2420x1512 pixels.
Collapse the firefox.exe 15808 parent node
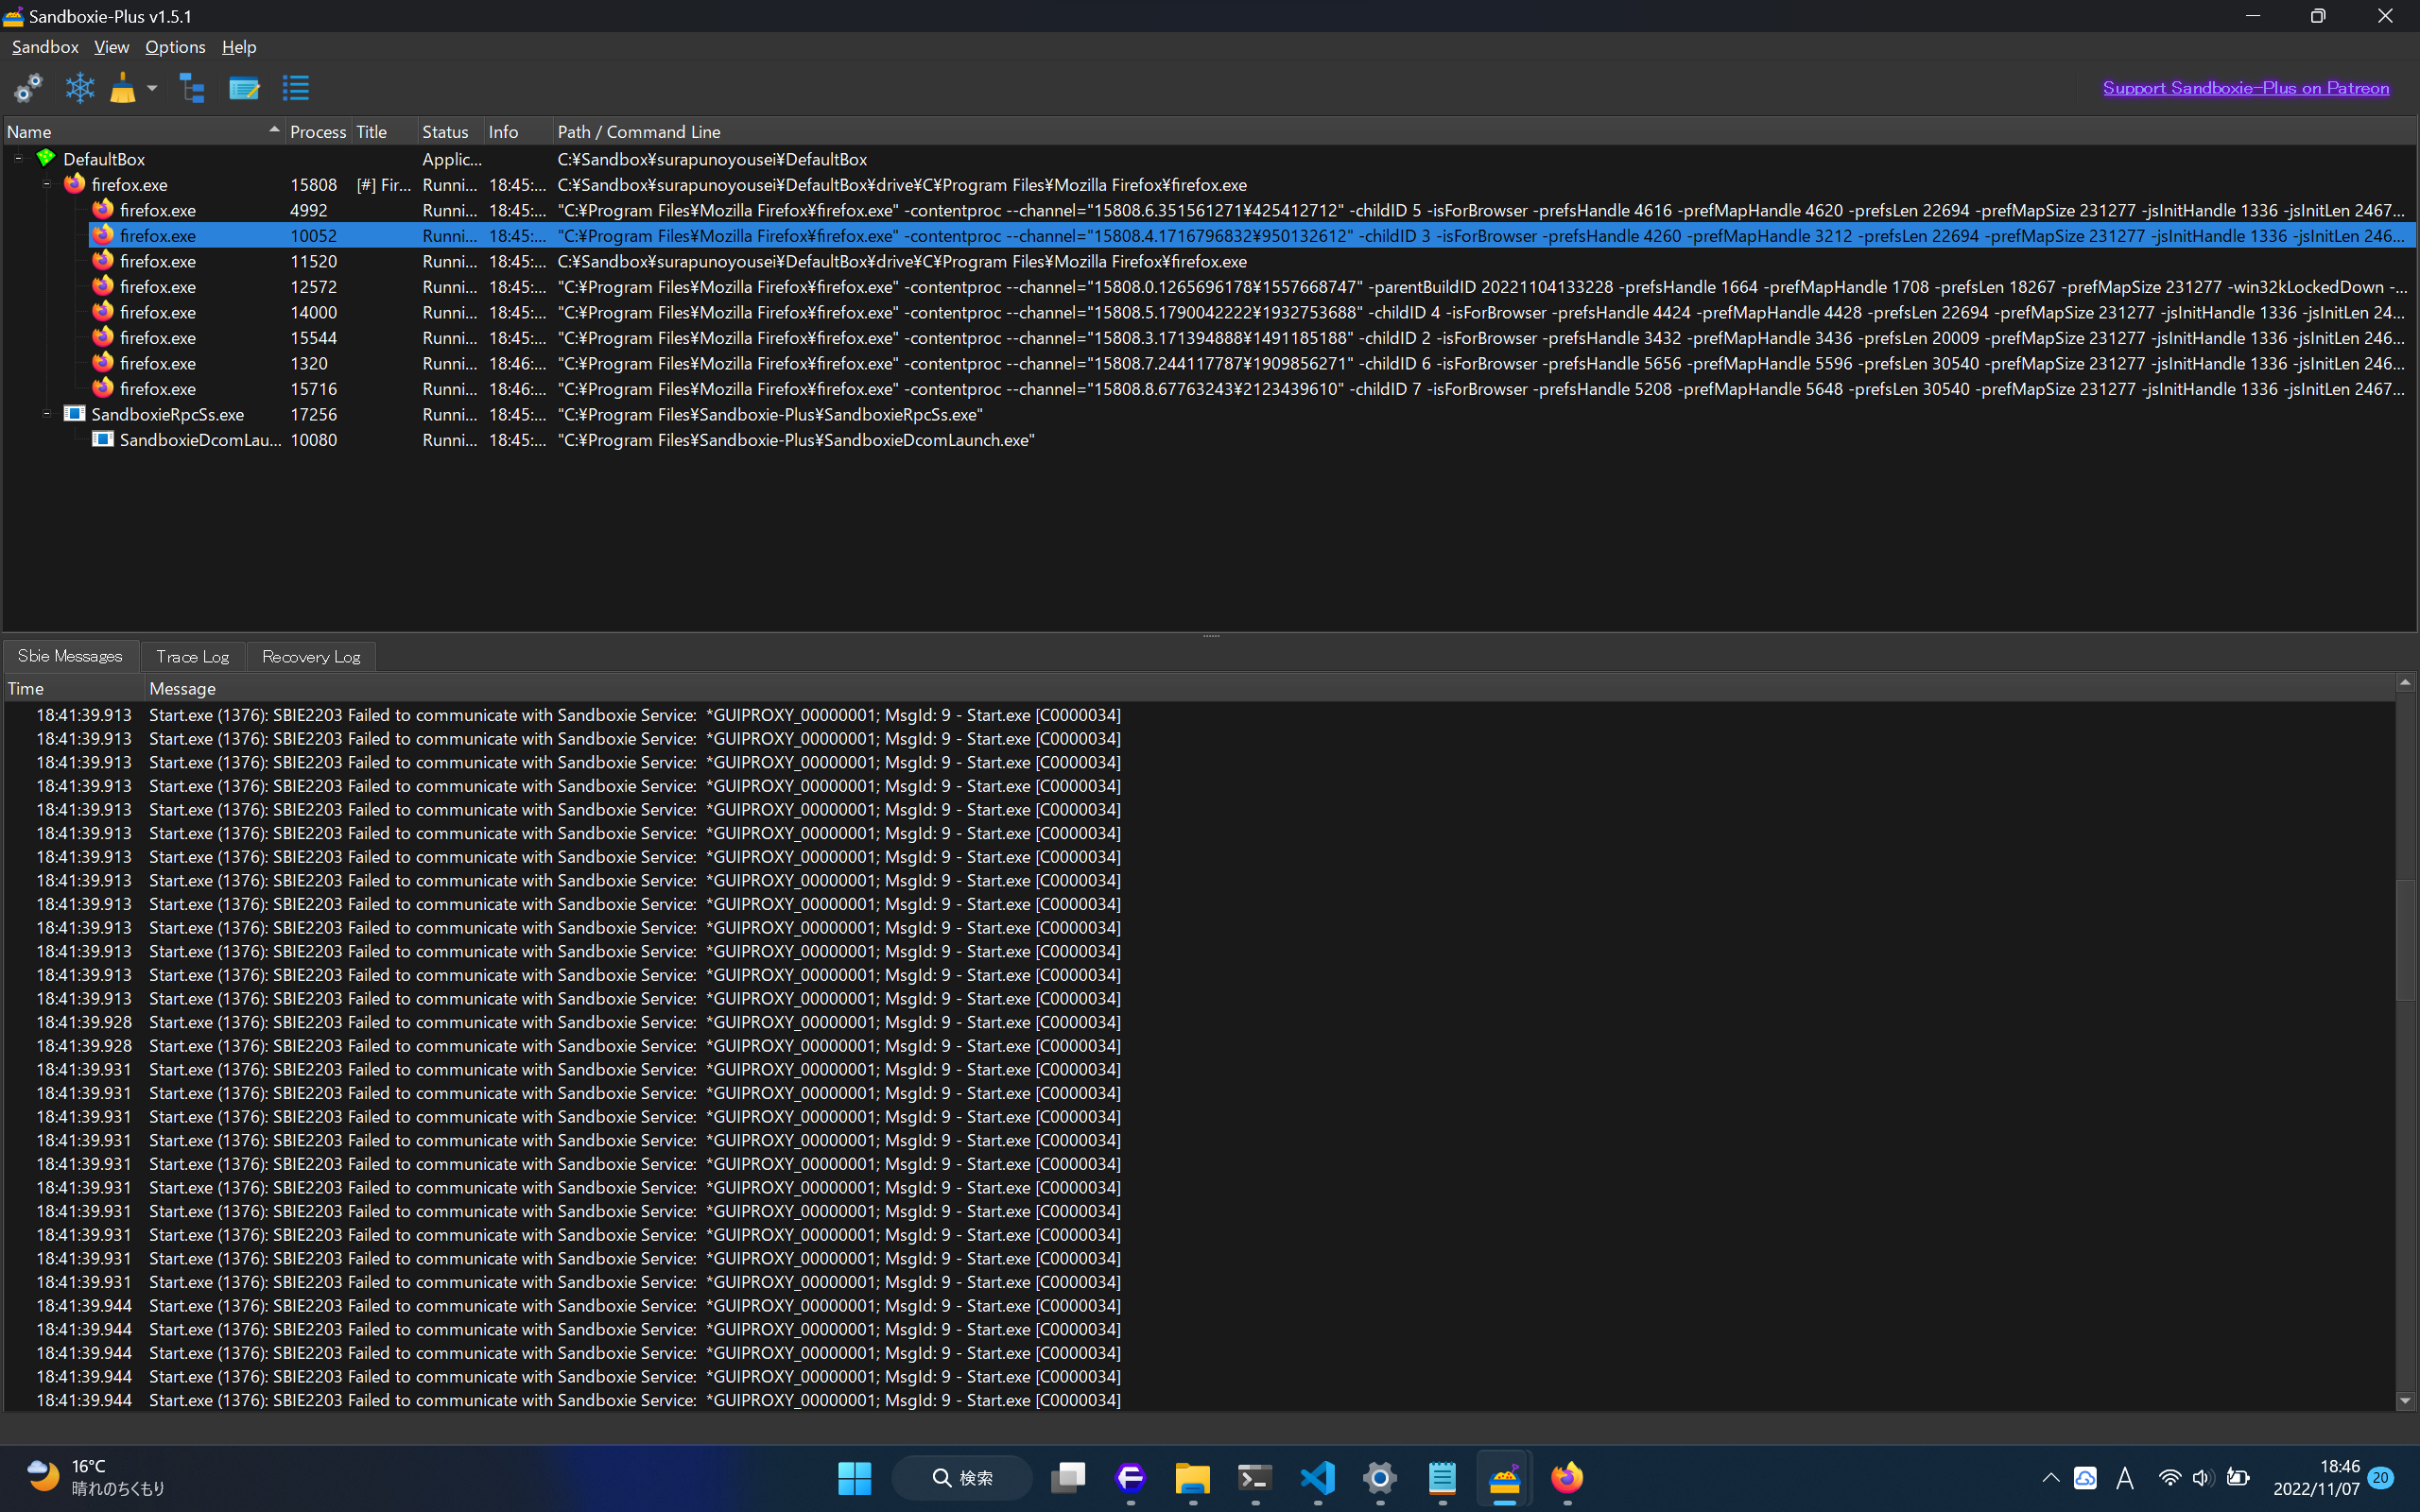[46, 184]
